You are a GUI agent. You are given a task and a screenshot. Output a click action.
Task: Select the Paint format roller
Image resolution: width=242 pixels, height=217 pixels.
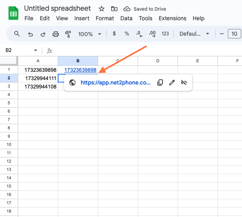point(68,34)
